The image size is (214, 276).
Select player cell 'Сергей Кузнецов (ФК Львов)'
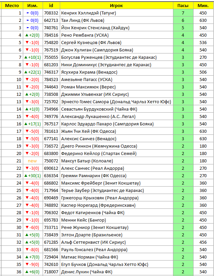[x=117, y=43]
